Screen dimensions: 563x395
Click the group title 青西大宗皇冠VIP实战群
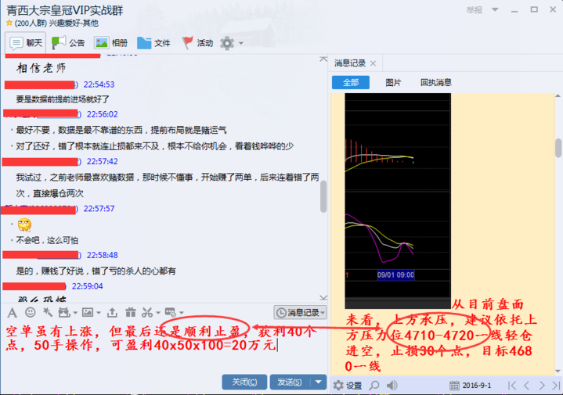tap(65, 10)
